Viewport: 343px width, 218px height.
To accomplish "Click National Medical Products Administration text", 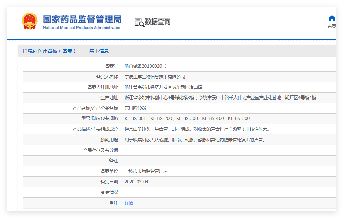I will (82, 28).
